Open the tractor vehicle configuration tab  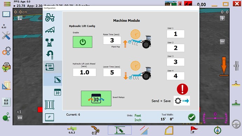(50, 17)
